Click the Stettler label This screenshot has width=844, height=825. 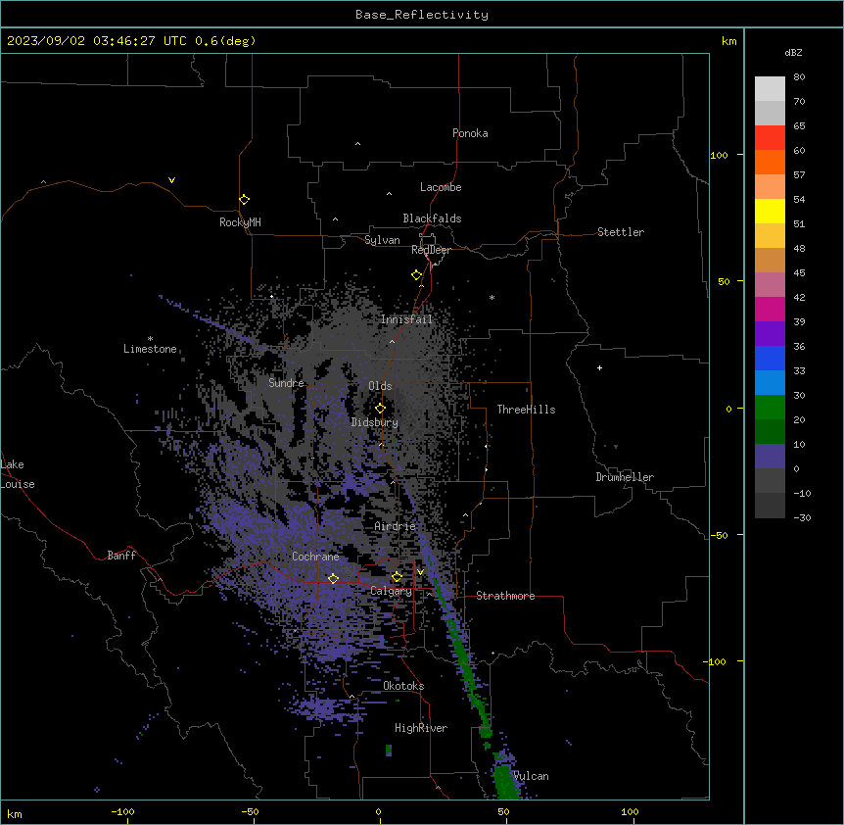pos(621,232)
